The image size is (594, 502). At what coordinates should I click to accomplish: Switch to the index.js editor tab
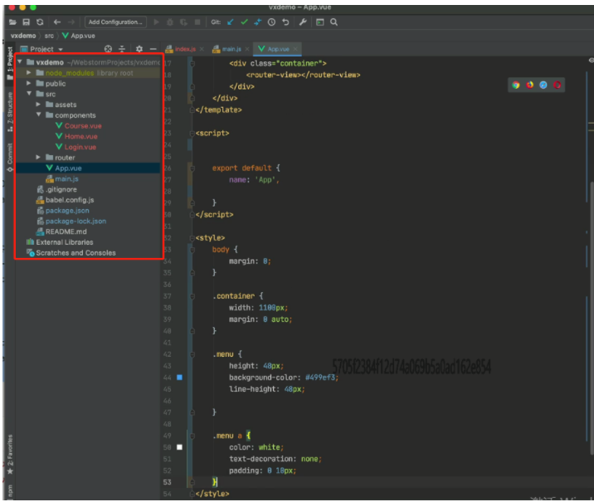coord(185,49)
